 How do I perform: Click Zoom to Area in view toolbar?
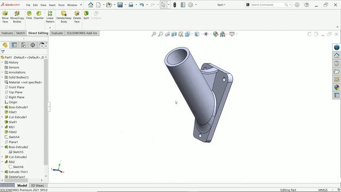tap(160, 34)
